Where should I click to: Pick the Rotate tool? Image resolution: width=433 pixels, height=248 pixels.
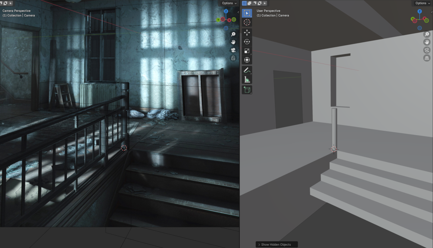click(247, 42)
